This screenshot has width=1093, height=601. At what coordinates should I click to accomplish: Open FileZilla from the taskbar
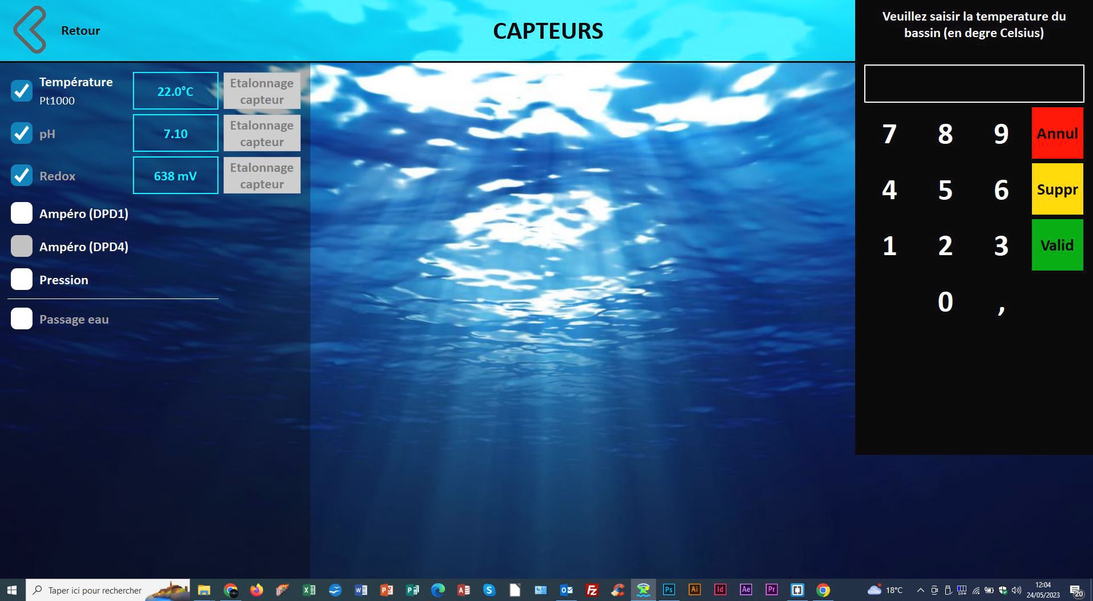(x=592, y=590)
